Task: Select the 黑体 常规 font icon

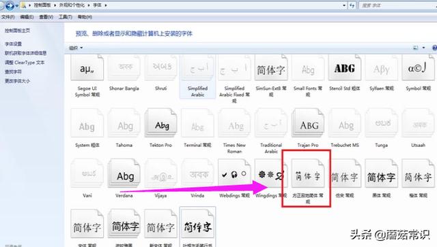Action: pos(382,174)
